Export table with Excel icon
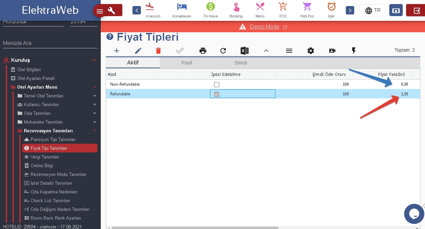 click(x=245, y=51)
